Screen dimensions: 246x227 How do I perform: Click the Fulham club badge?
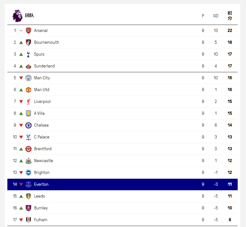[28, 220]
